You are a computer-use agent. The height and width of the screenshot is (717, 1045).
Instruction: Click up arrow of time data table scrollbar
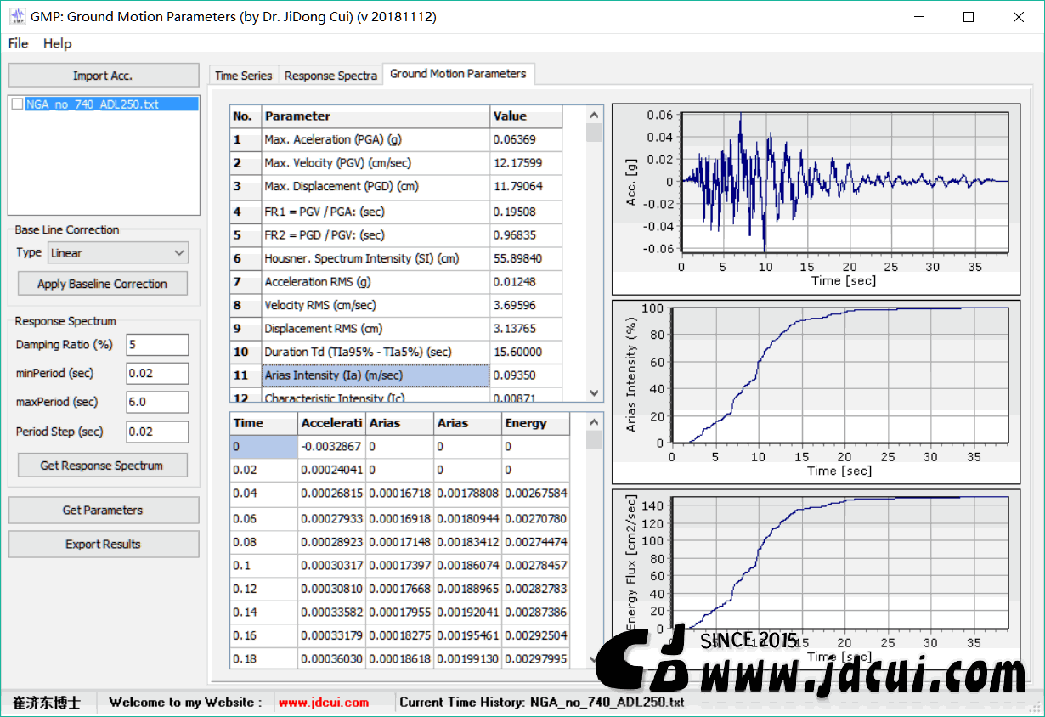595,421
